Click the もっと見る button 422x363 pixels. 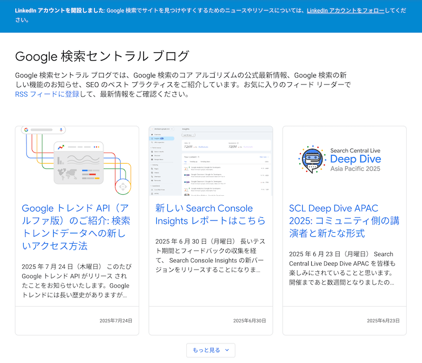[210, 350]
